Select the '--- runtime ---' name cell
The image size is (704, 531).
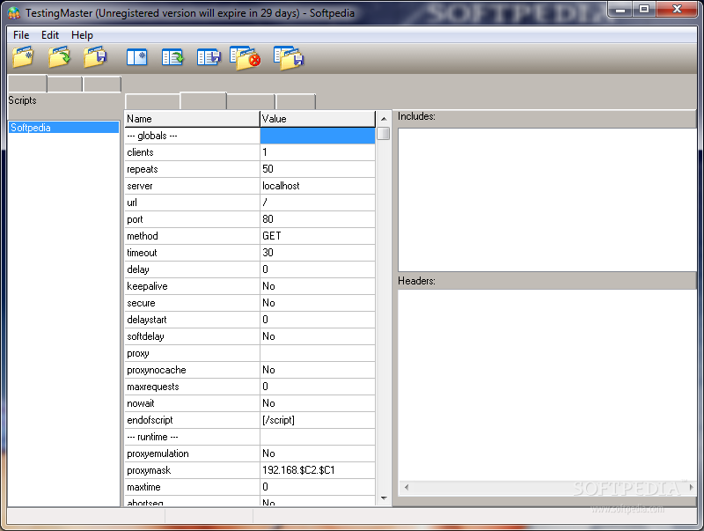coord(192,437)
